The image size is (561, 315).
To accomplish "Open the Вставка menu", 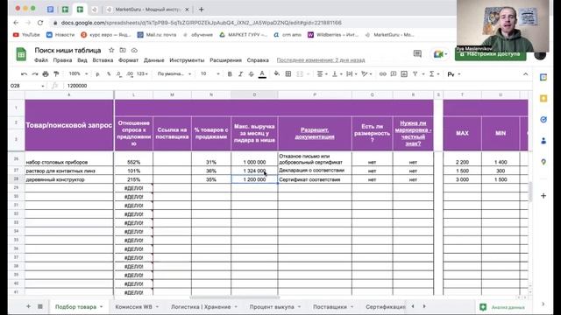I will point(103,60).
